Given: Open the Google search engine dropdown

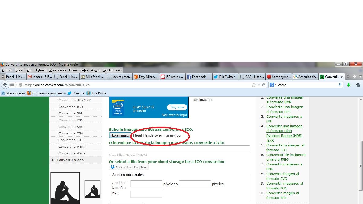Looking at the screenshot, I should [x=273, y=85].
